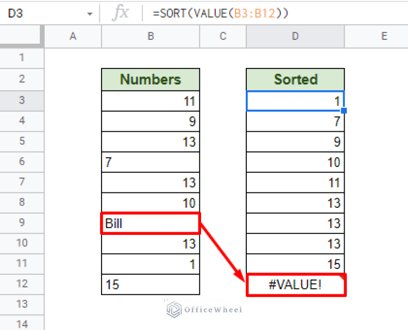Select column A header
Image resolution: width=408 pixels, height=330 pixels.
[73, 36]
